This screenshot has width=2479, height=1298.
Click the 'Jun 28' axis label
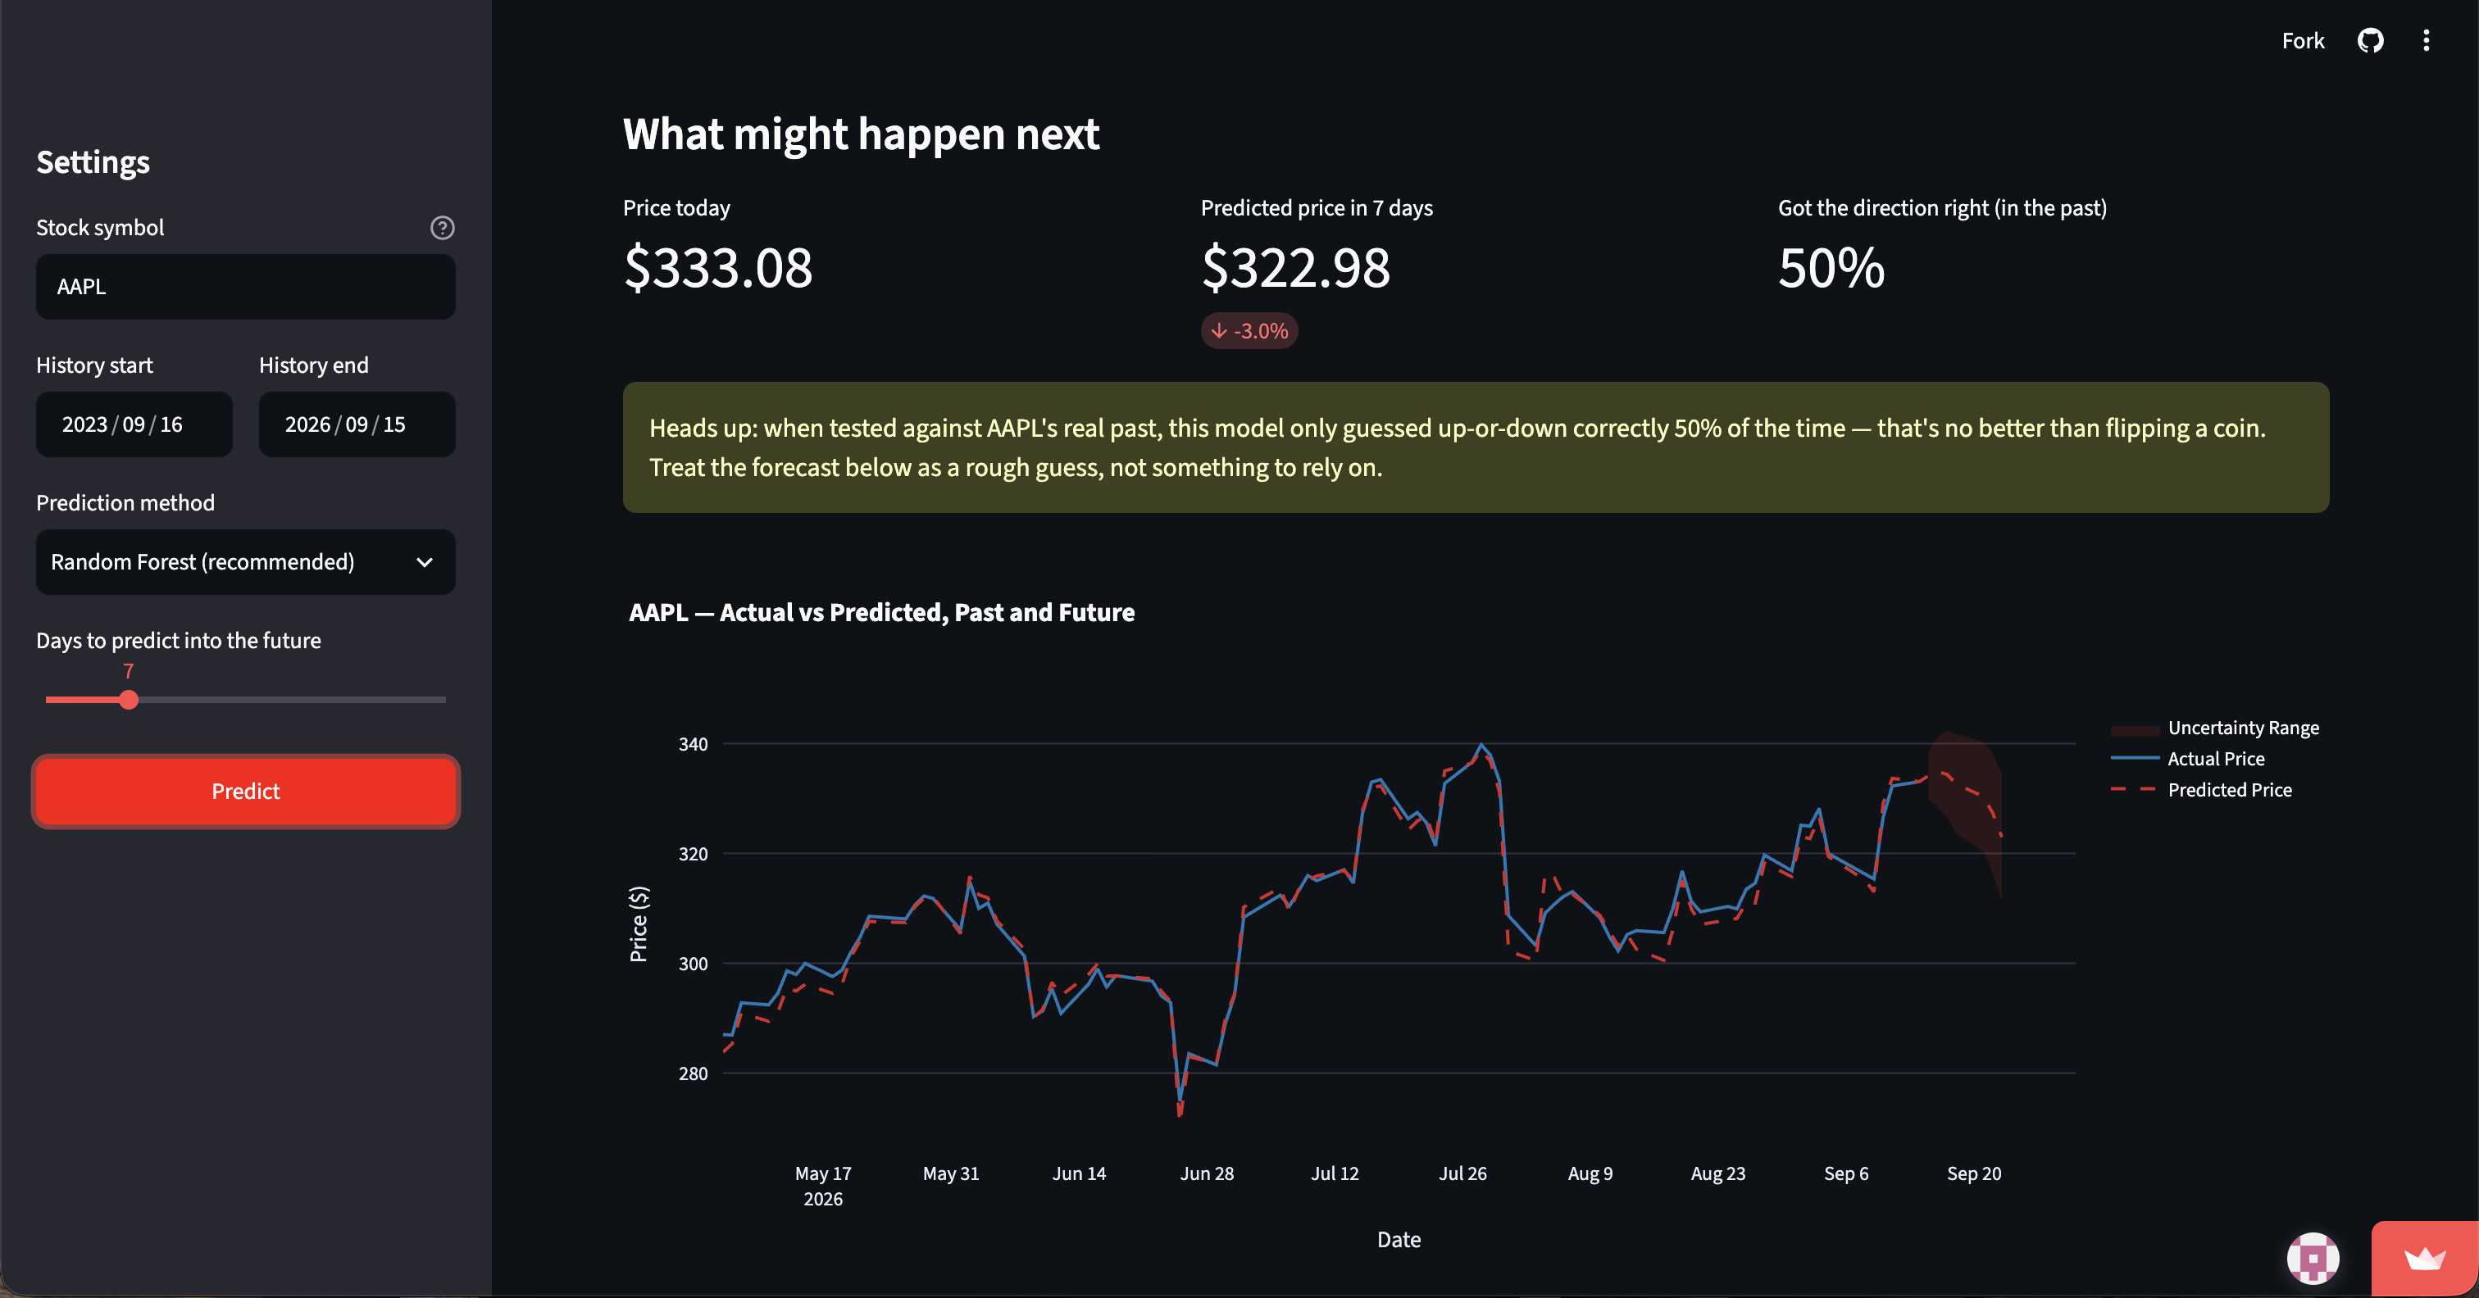click(1207, 1173)
